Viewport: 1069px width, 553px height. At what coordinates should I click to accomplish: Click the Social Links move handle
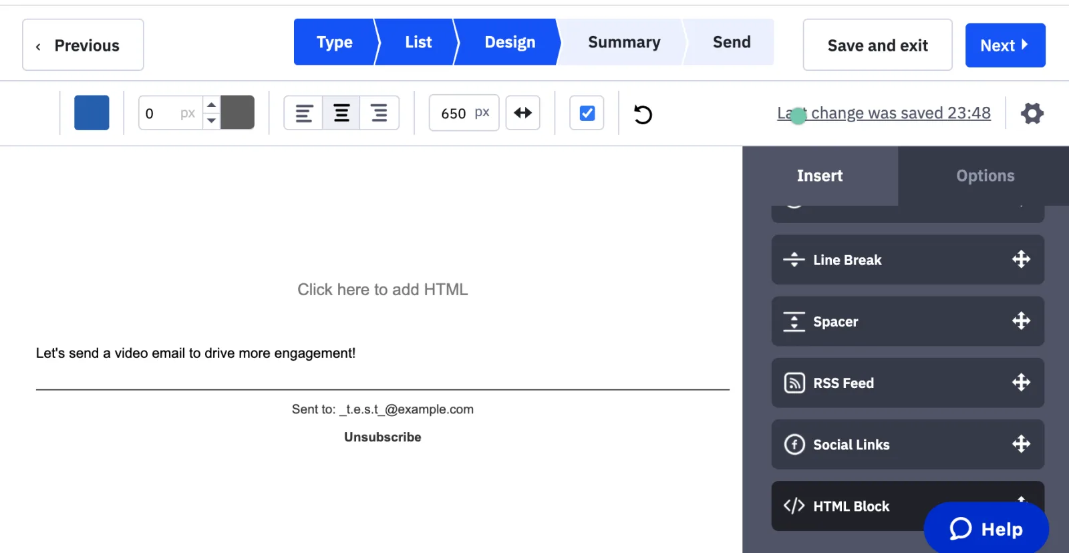[1021, 443]
